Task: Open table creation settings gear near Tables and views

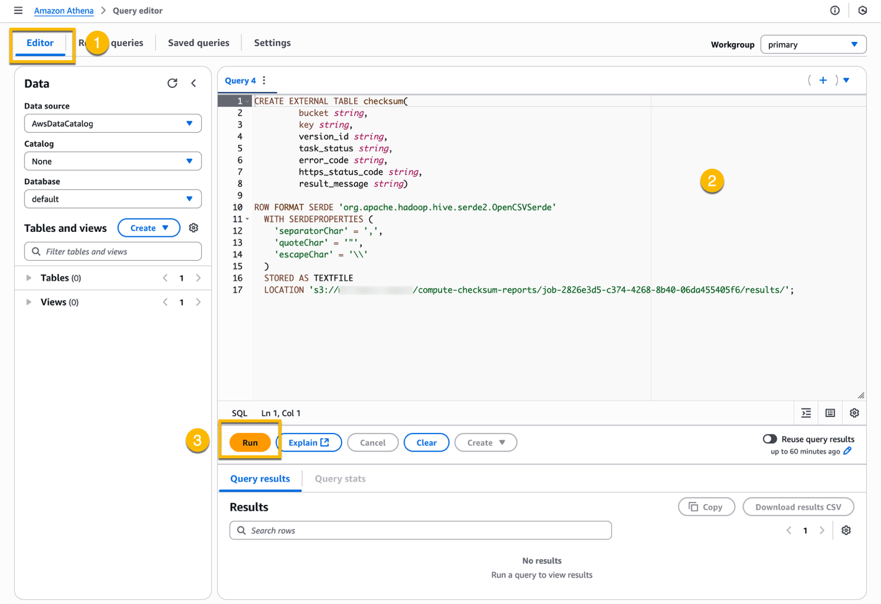Action: click(x=193, y=228)
